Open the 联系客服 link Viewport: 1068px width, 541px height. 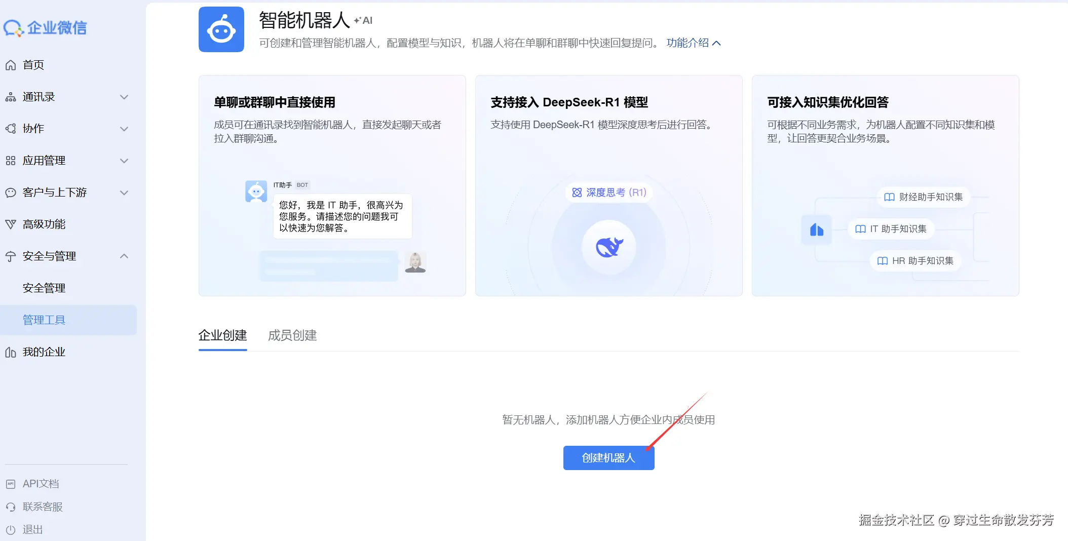click(43, 507)
